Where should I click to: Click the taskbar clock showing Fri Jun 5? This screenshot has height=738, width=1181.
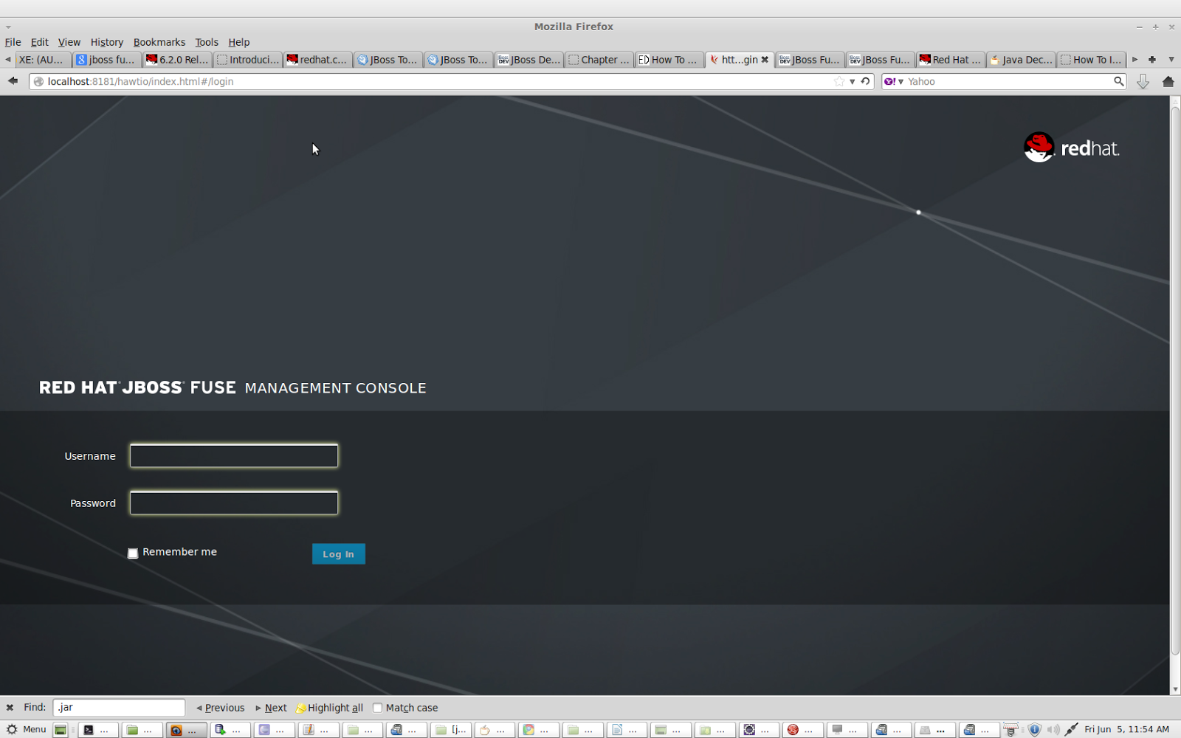click(x=1127, y=730)
